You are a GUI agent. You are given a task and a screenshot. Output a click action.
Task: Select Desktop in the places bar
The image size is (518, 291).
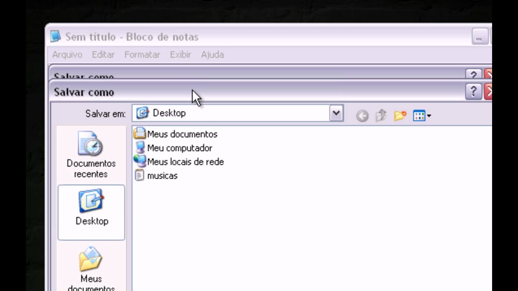(x=91, y=212)
